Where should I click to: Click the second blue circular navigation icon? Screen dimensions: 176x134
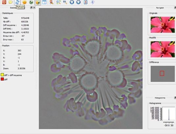(78, 2)
